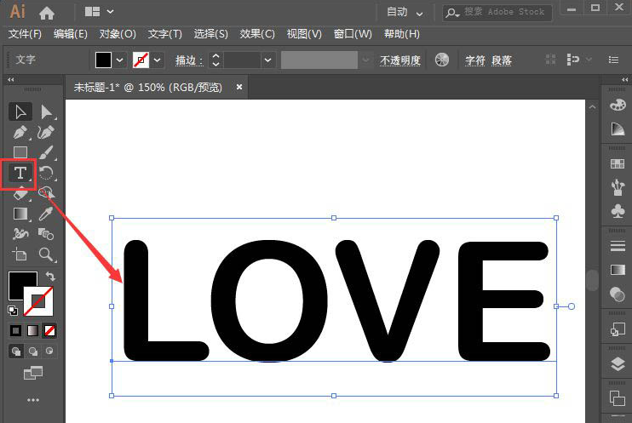Expand the fill color dropdown in control bar
Viewport: 632px width, 423px height.
120,60
